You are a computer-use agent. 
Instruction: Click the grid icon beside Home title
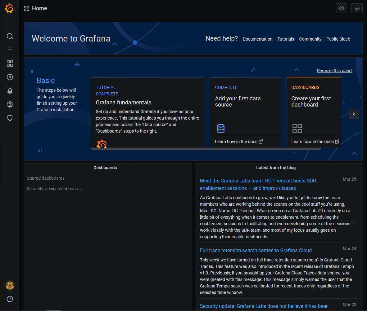pyautogui.click(x=27, y=8)
